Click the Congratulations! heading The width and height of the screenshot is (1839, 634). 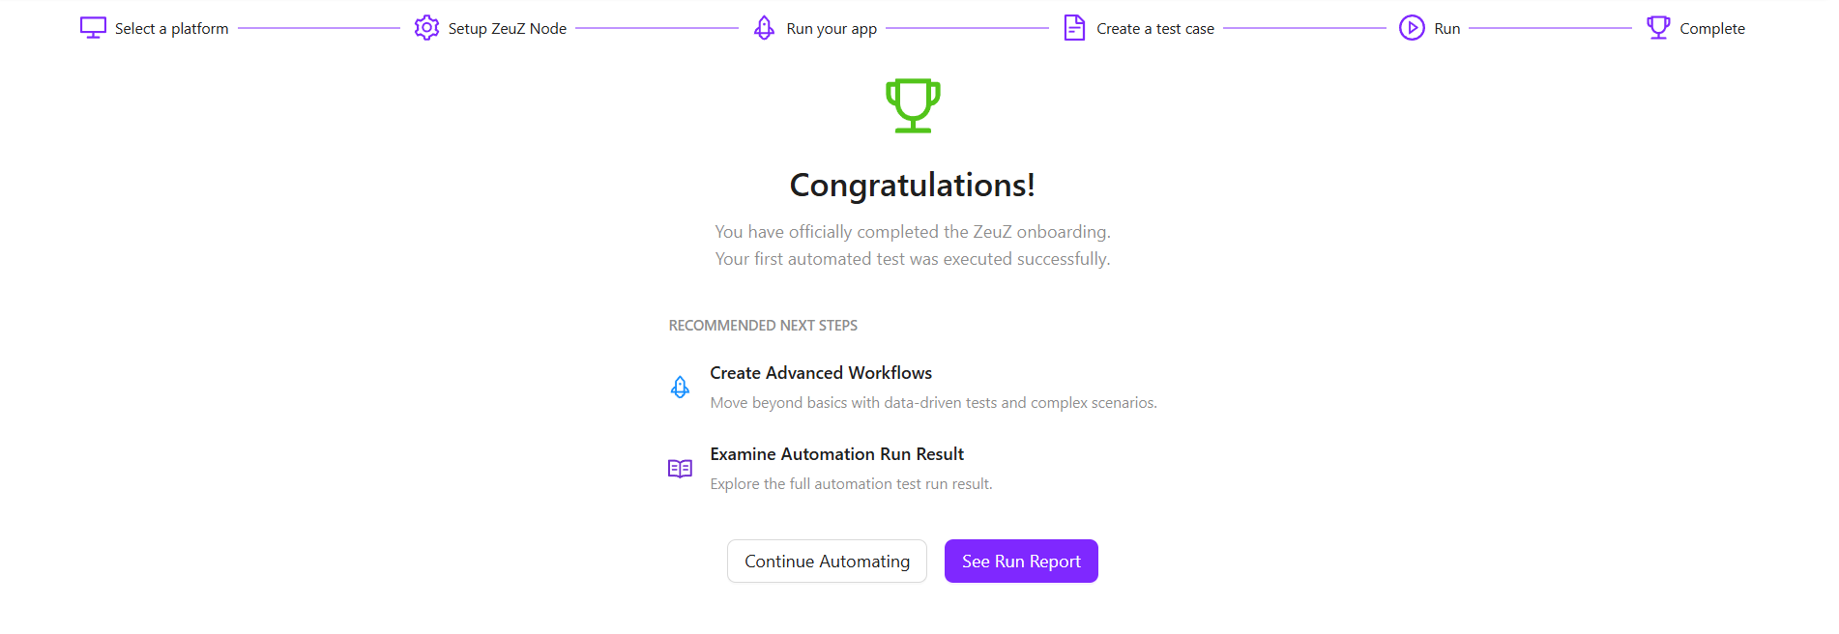[x=912, y=185]
